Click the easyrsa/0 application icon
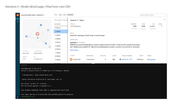 click(x=71, y=59)
